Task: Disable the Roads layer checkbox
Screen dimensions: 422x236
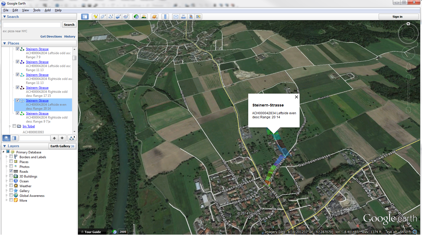Action: coord(11,171)
